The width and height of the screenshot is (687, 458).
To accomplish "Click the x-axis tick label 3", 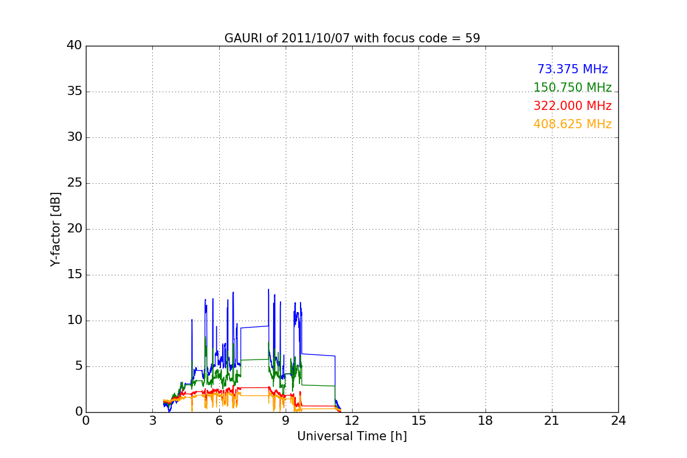I will click(152, 421).
